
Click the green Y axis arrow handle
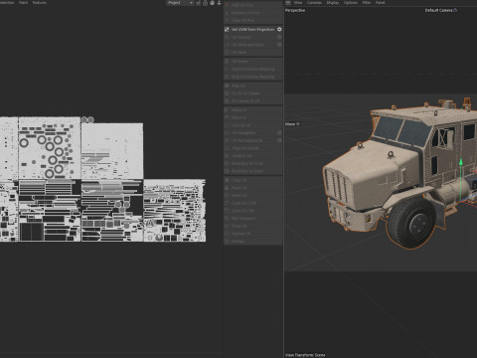[x=461, y=163]
